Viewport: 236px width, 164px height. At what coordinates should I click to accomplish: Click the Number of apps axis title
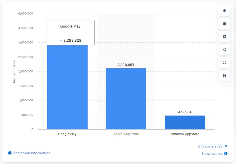(x=14, y=71)
